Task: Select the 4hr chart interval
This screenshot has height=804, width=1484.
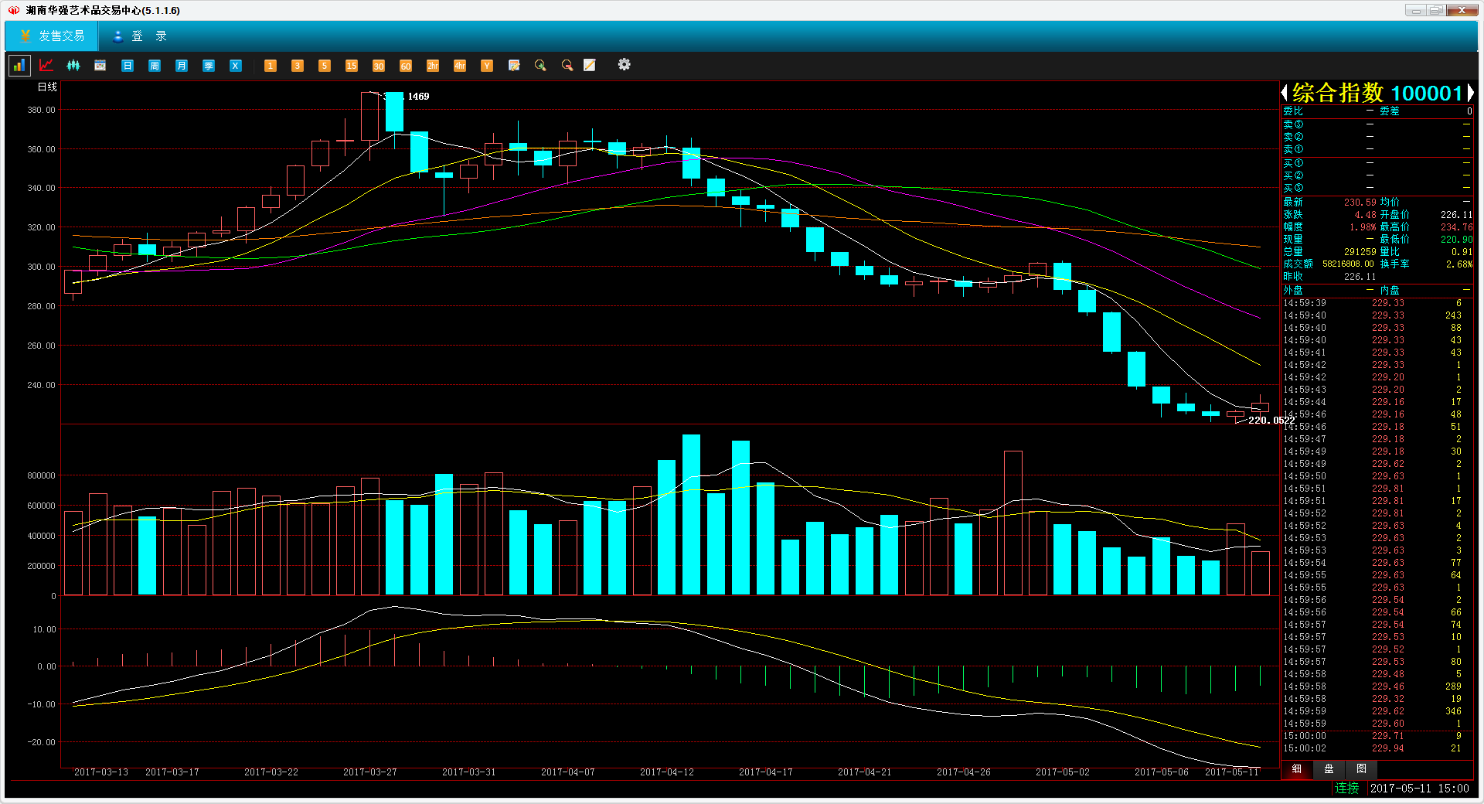Action: (460, 66)
